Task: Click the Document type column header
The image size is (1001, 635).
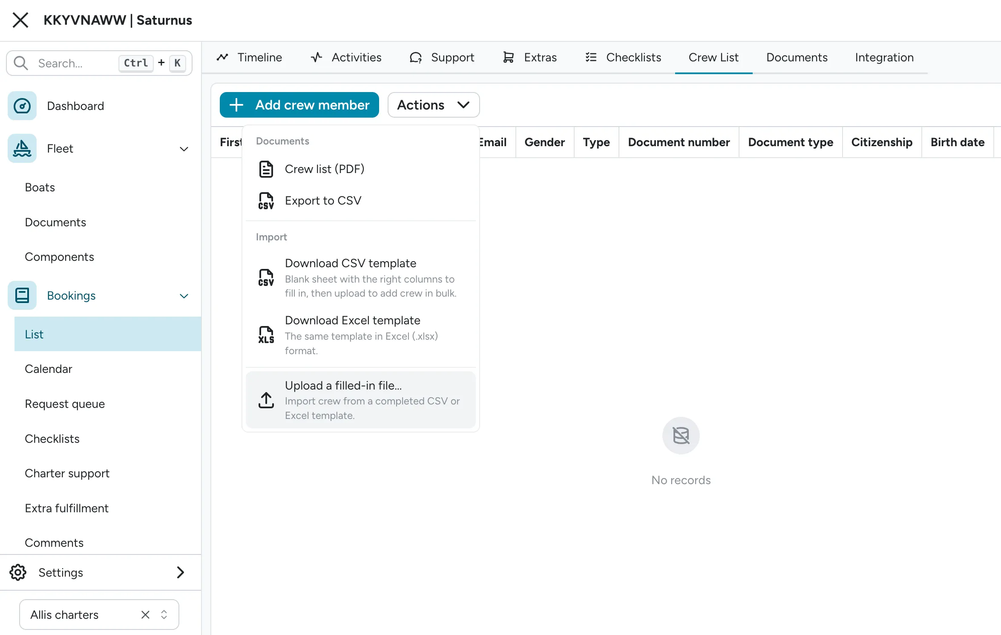Action: (x=791, y=142)
